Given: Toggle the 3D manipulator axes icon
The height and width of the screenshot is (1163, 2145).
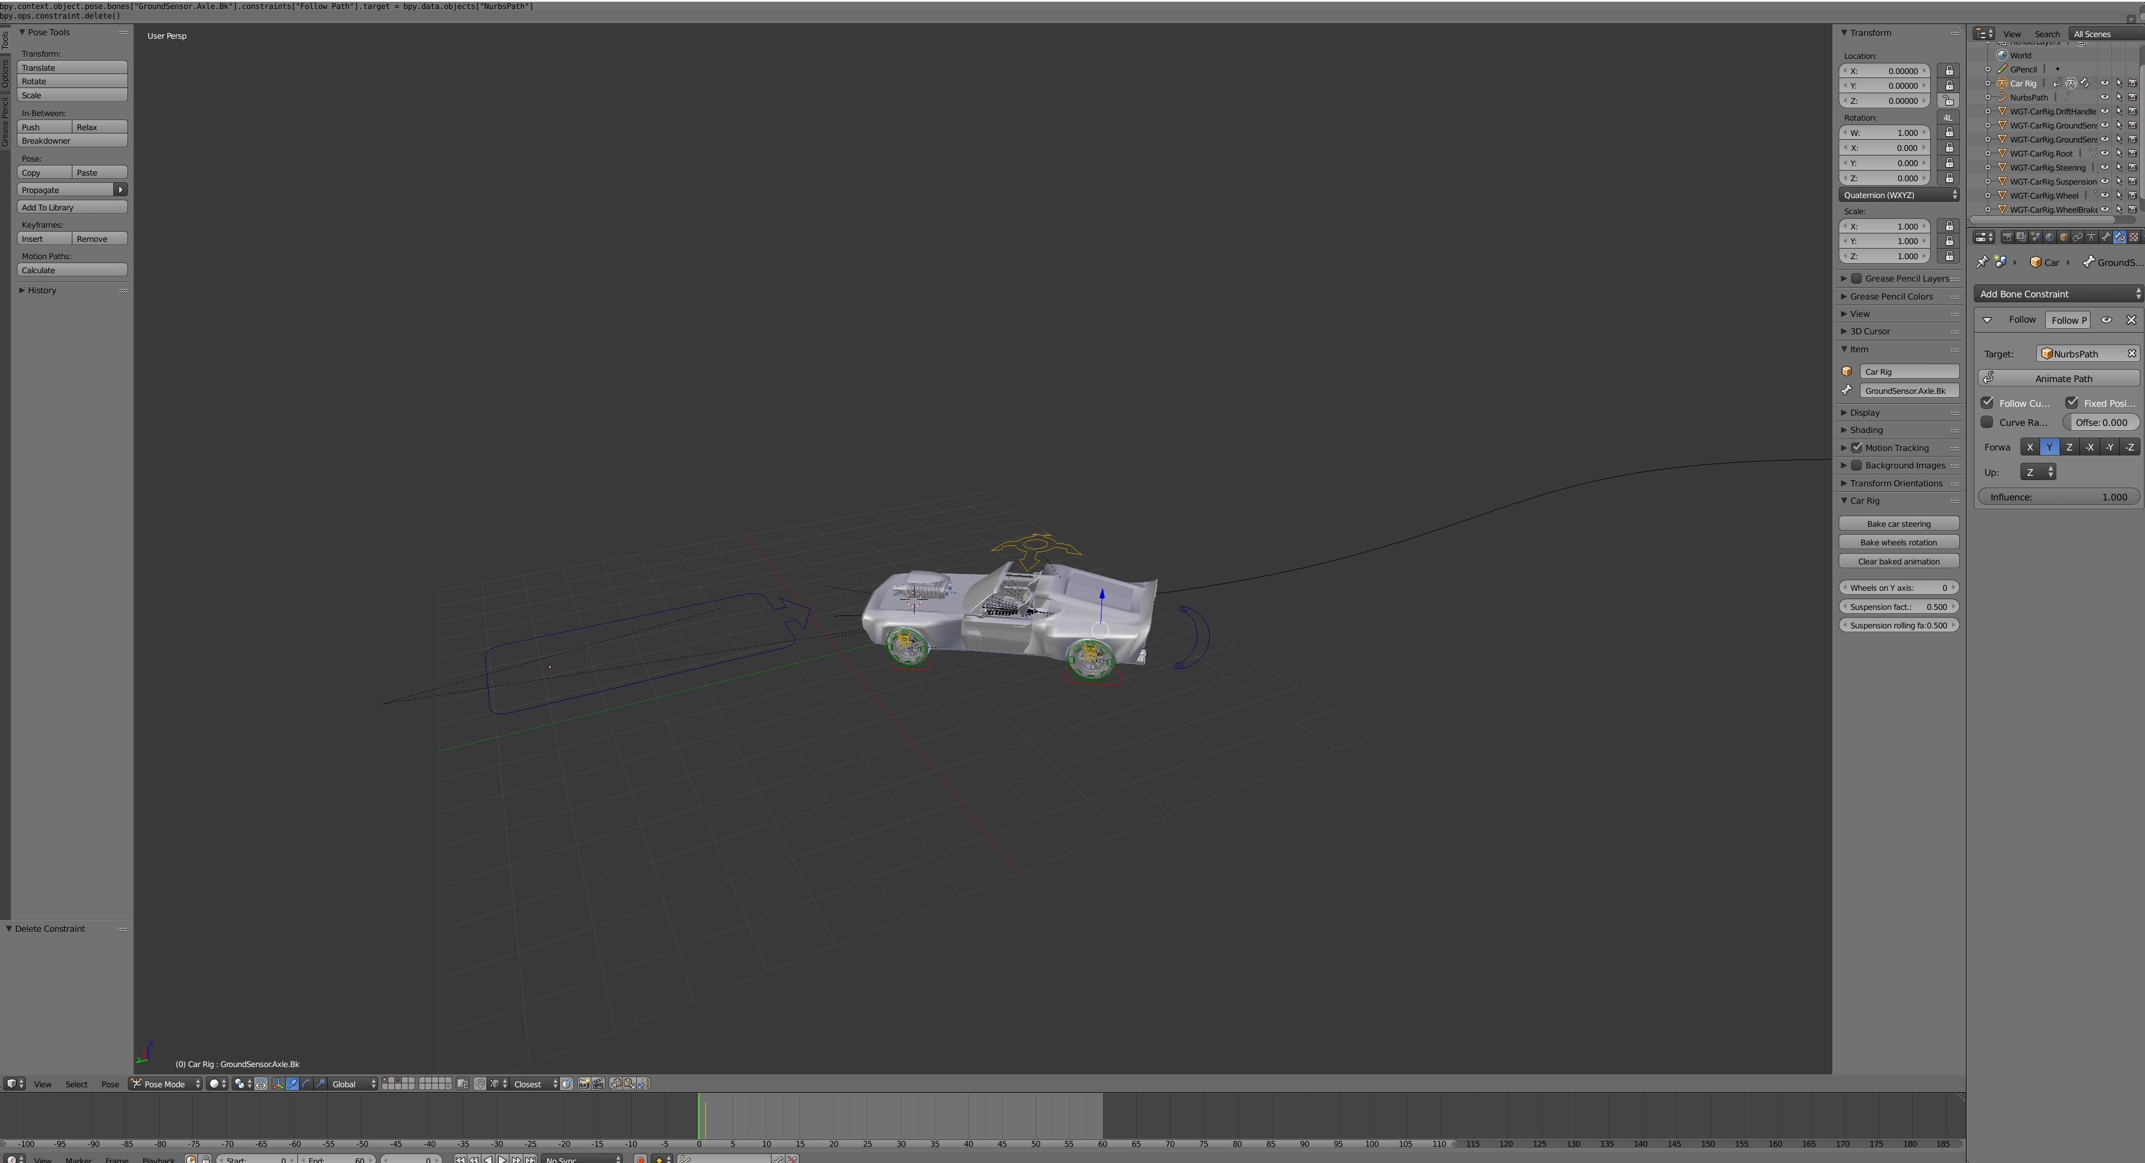Looking at the screenshot, I should click(278, 1084).
